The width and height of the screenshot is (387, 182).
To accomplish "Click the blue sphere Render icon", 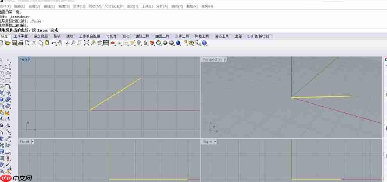I will tap(178, 43).
